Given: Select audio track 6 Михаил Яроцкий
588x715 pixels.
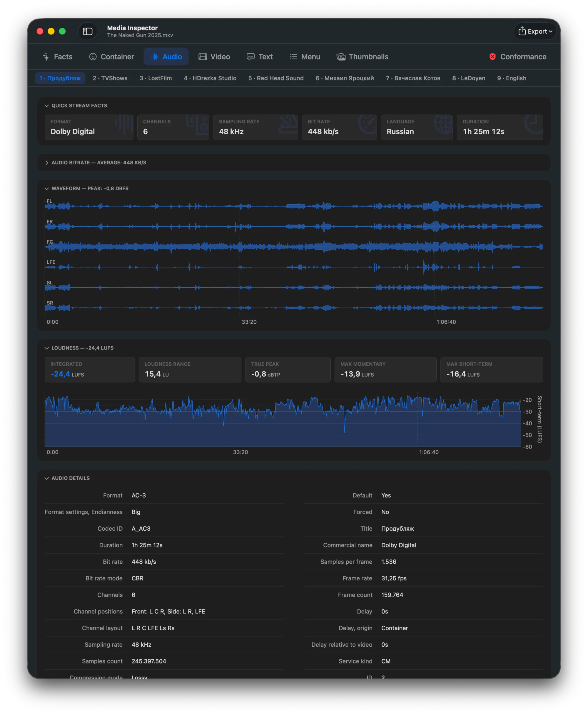Looking at the screenshot, I should (345, 78).
